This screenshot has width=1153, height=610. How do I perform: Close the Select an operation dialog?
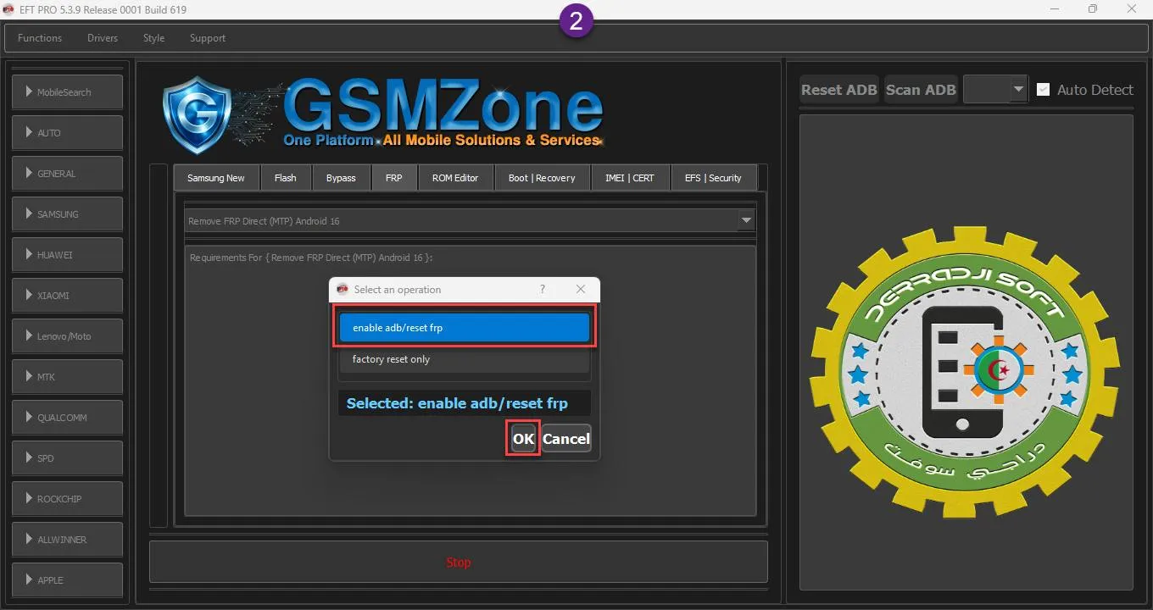point(581,290)
